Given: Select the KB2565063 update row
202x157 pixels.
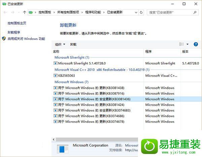Looking at the screenshot, I should pyautogui.click(x=127, y=75).
